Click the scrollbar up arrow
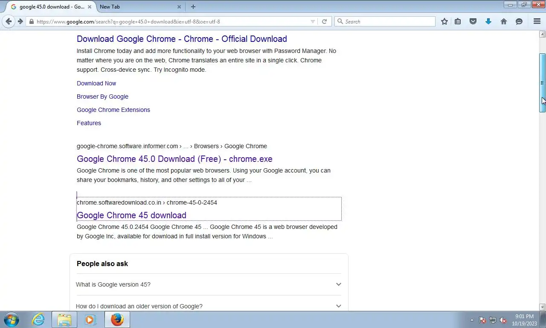Image resolution: width=546 pixels, height=328 pixels. click(543, 34)
